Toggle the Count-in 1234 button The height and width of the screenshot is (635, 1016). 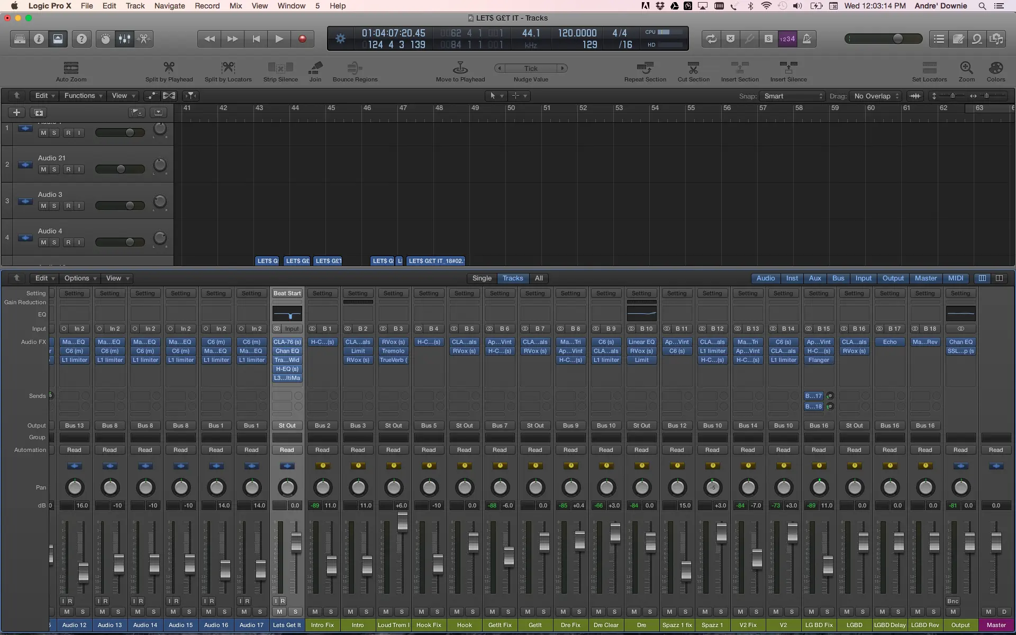787,39
